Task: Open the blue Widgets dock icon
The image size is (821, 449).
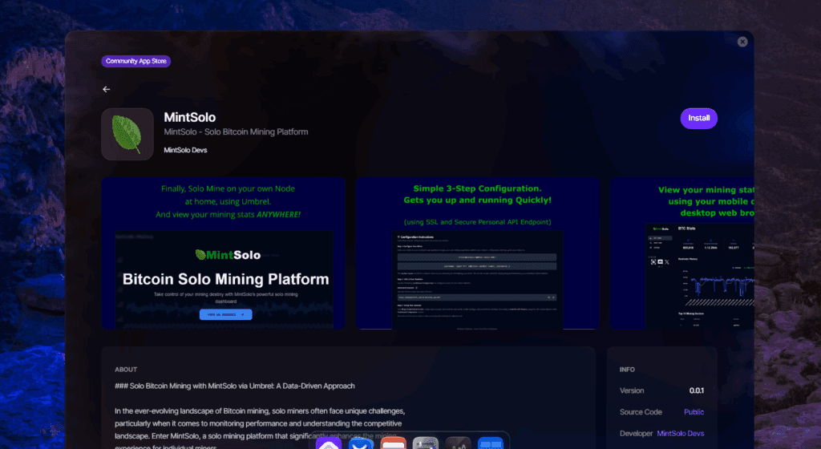Action: click(x=490, y=443)
